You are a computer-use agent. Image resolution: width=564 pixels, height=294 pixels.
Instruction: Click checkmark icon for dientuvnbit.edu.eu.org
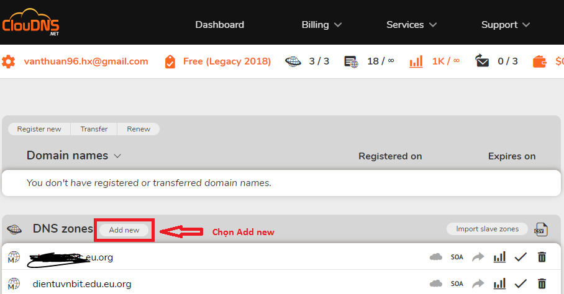click(x=521, y=283)
